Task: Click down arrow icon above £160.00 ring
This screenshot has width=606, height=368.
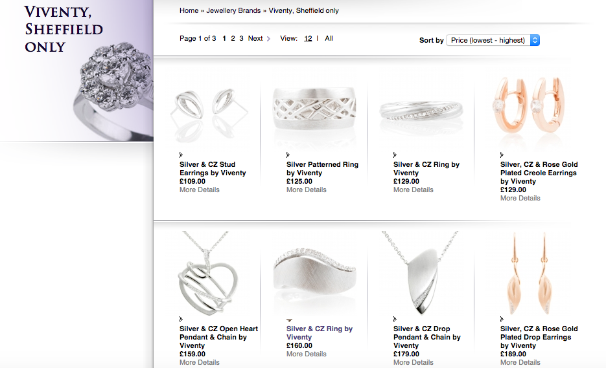Action: click(x=289, y=320)
